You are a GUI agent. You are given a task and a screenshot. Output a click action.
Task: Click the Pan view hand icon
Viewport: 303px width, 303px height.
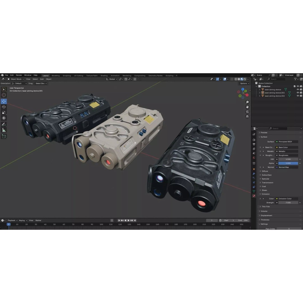pyautogui.click(x=247, y=107)
